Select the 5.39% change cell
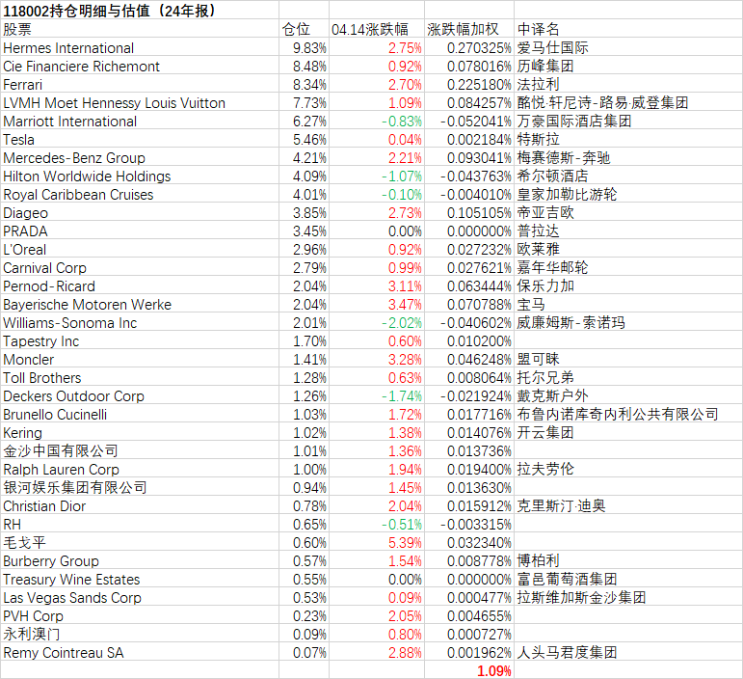This screenshot has width=743, height=679. pyautogui.click(x=377, y=542)
